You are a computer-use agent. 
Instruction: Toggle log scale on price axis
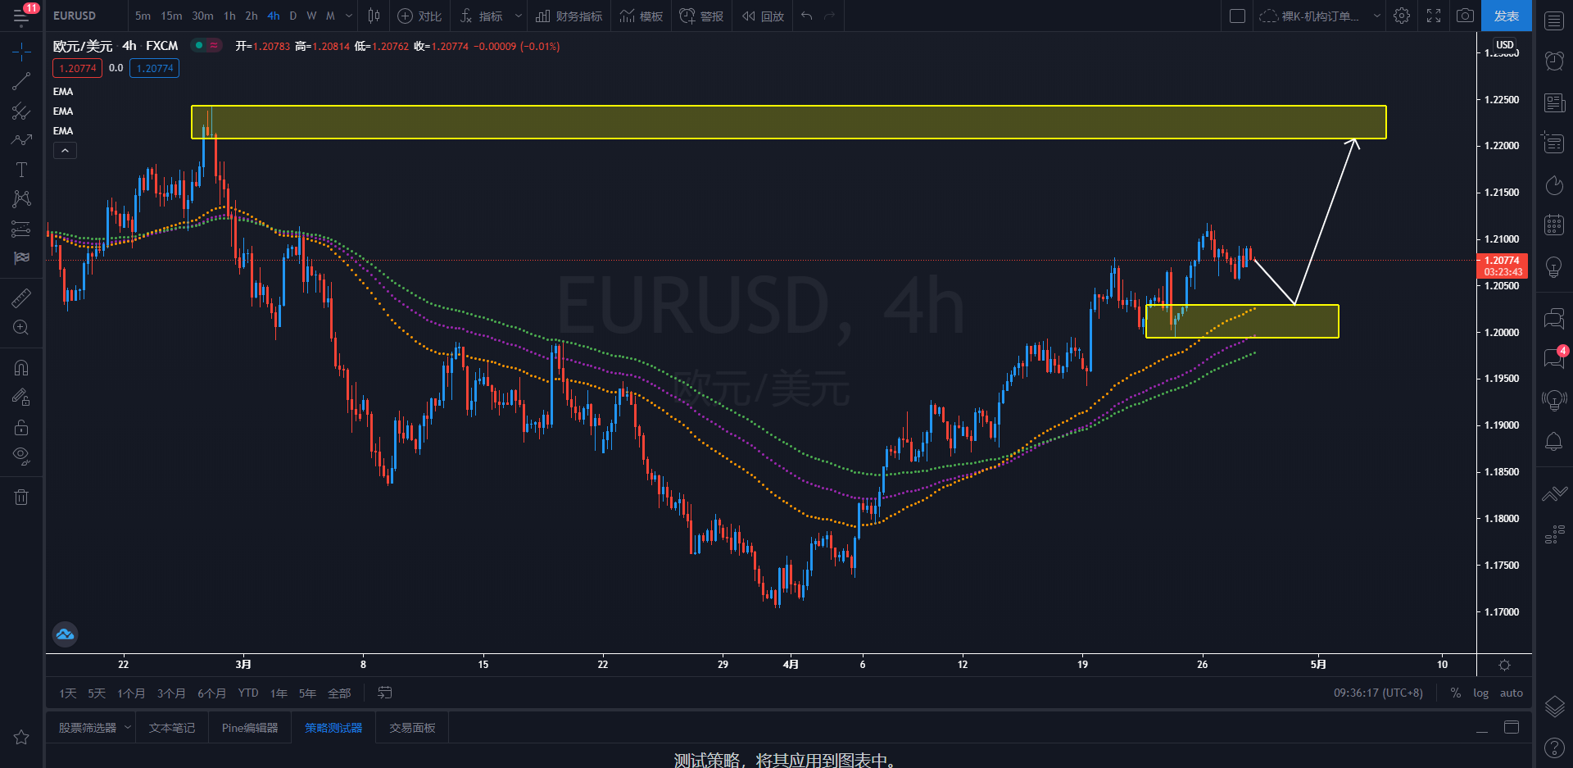coord(1480,693)
